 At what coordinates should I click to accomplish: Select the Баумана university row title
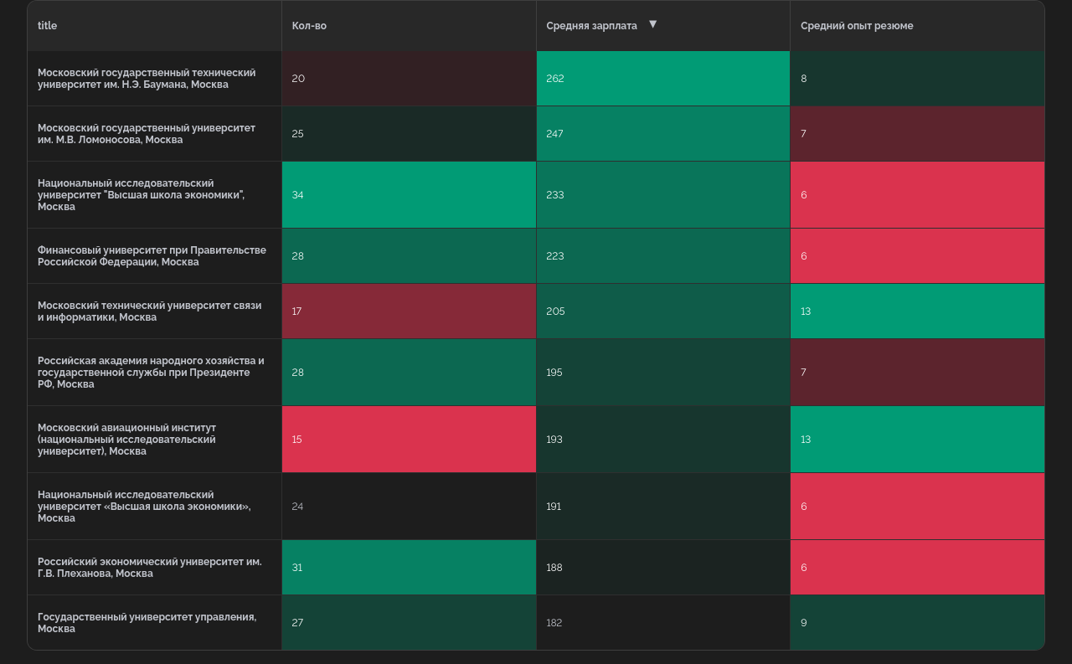coord(147,79)
